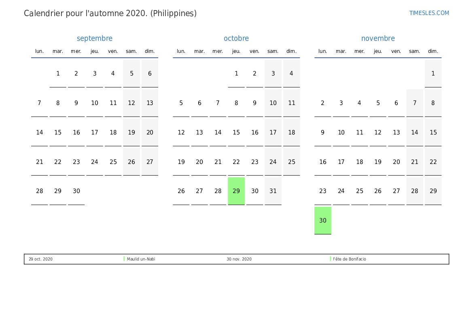473x334 pixels.
Task: Click the calendar page title text
Action: pos(110,13)
